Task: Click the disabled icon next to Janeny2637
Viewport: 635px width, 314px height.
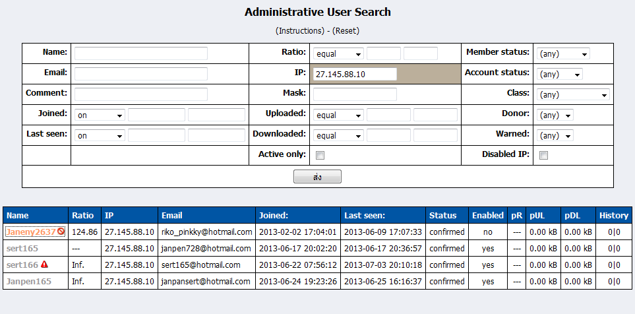Action: pyautogui.click(x=61, y=232)
